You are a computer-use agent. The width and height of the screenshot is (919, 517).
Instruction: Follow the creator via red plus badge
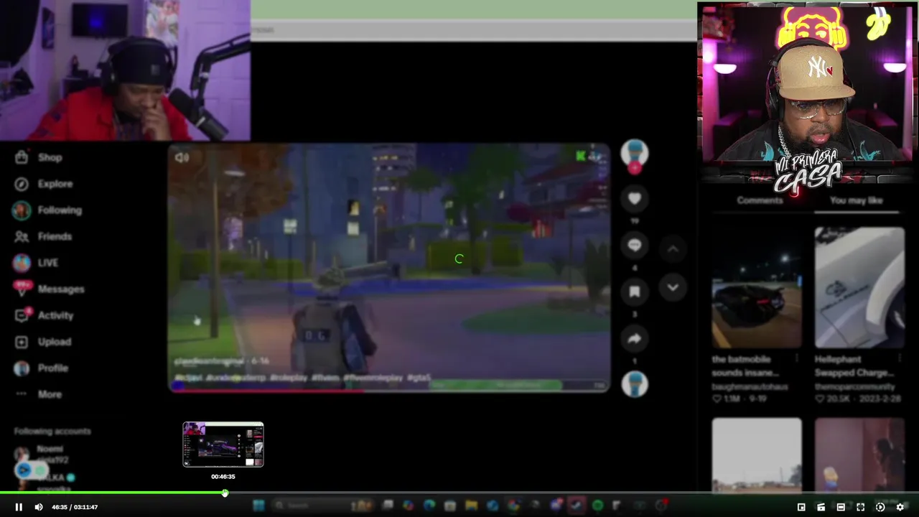[635, 169]
